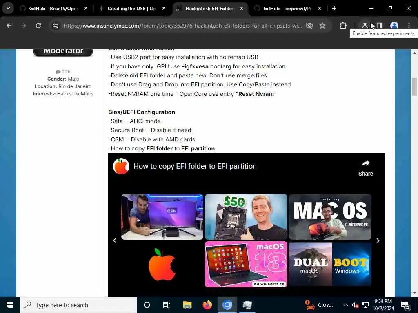Click the Bios/UEFI Configuration heading

142,112
